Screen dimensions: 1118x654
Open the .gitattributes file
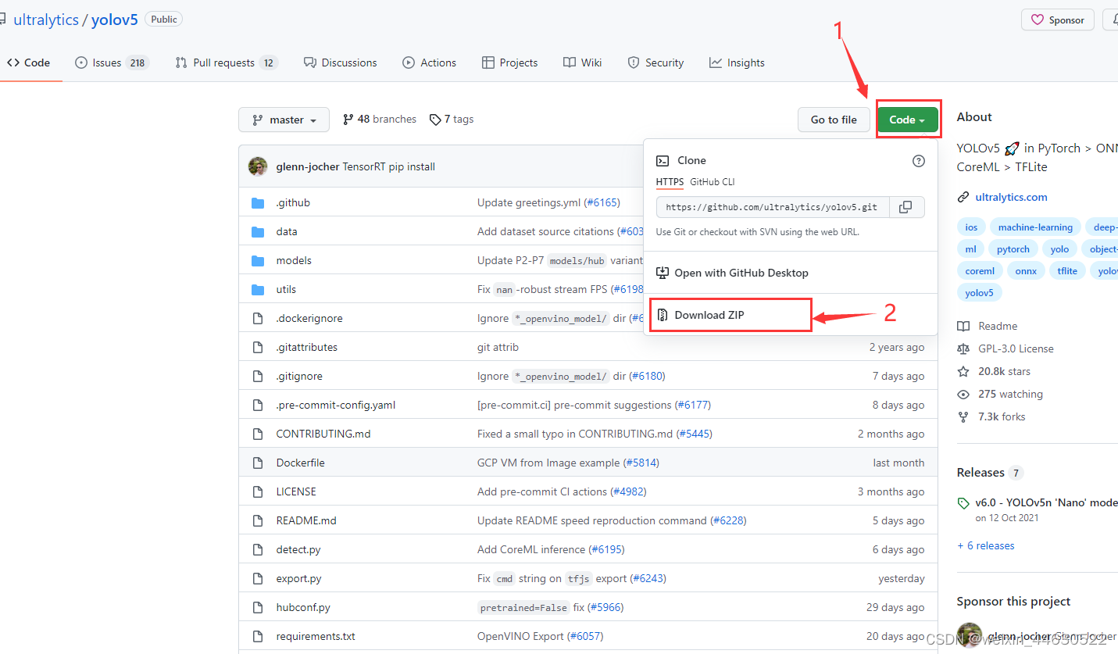[x=307, y=348]
